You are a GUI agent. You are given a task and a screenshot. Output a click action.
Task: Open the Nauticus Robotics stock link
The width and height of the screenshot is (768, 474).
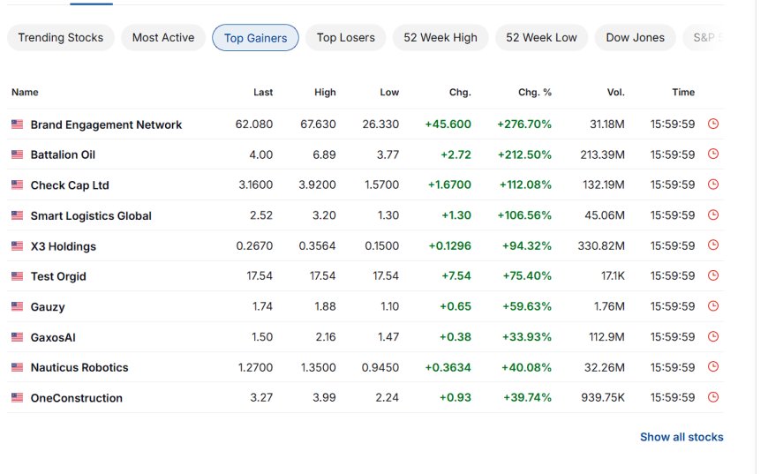79,367
